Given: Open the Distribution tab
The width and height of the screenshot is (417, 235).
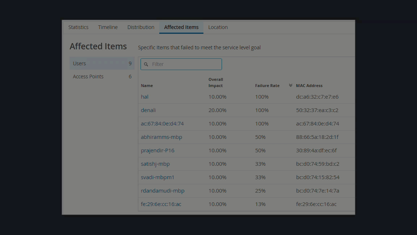Looking at the screenshot, I should (x=141, y=27).
